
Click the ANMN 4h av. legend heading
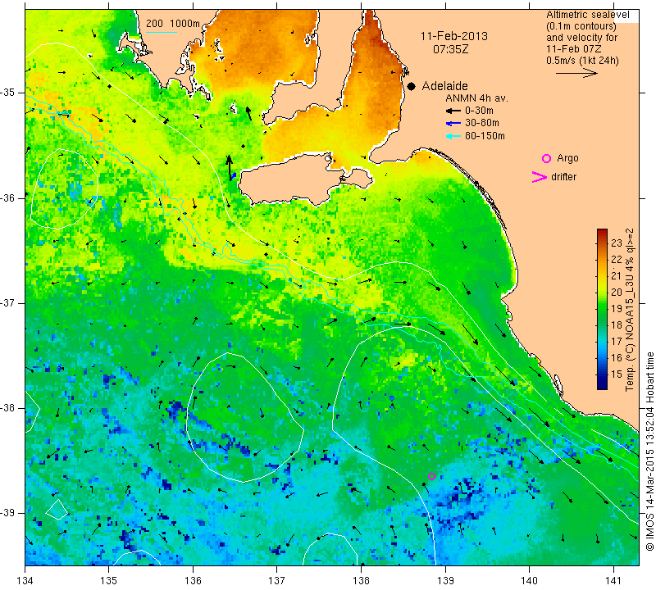(x=476, y=98)
